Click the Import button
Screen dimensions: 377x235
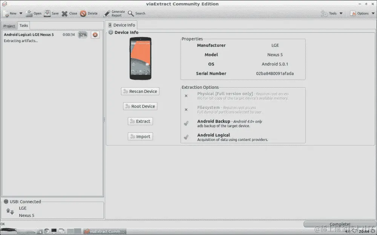[140, 136]
